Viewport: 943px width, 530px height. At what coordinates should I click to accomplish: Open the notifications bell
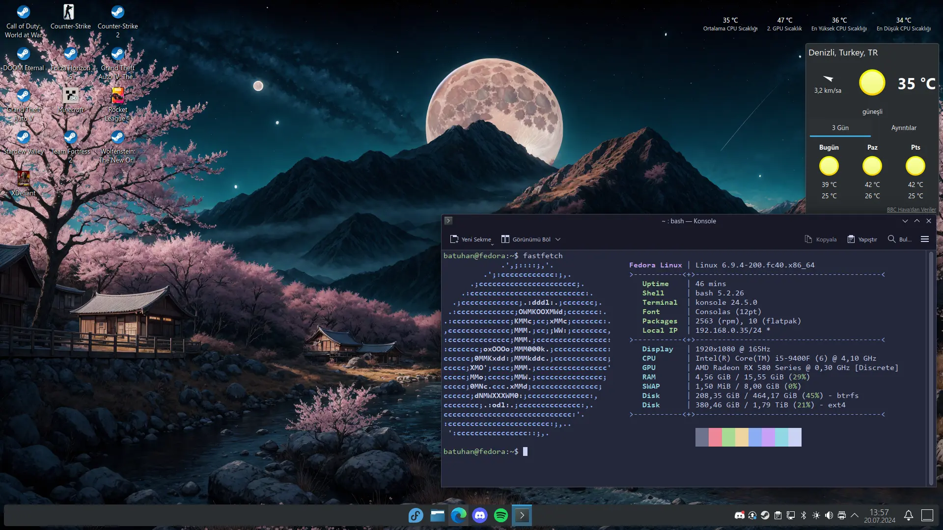pyautogui.click(x=909, y=515)
